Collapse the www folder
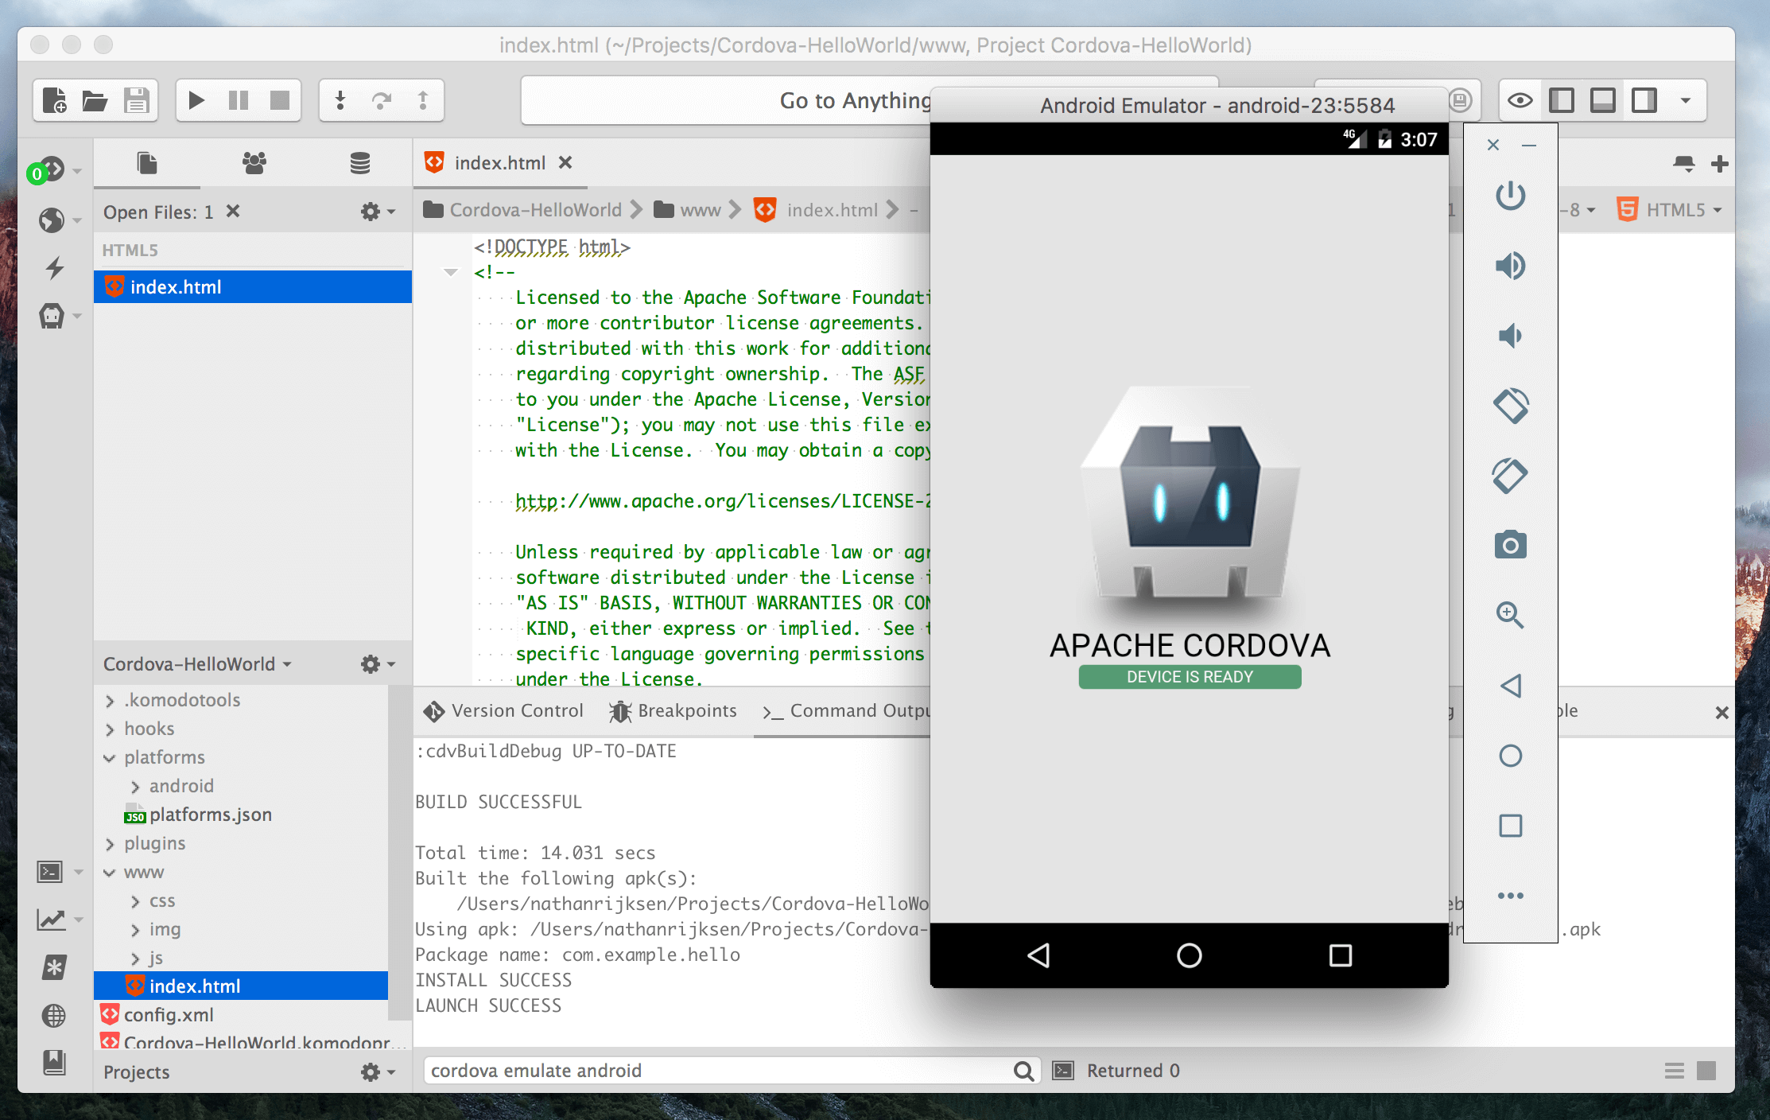Viewport: 1770px width, 1120px height. pyautogui.click(x=110, y=873)
